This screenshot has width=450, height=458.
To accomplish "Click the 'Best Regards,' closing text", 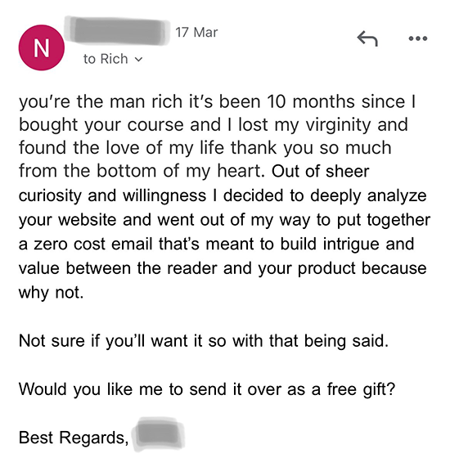I will [x=74, y=438].
